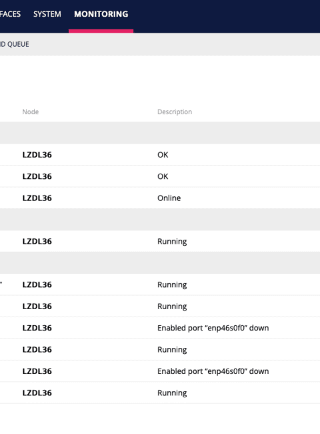Click the second OK status description

(163, 176)
